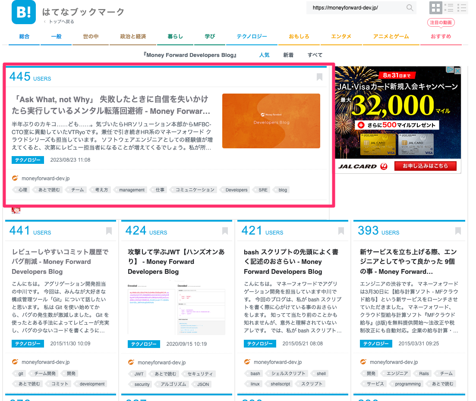The width and height of the screenshot is (476, 401).
Task: Open the AdChoices info icon
Action: click(x=450, y=70)
